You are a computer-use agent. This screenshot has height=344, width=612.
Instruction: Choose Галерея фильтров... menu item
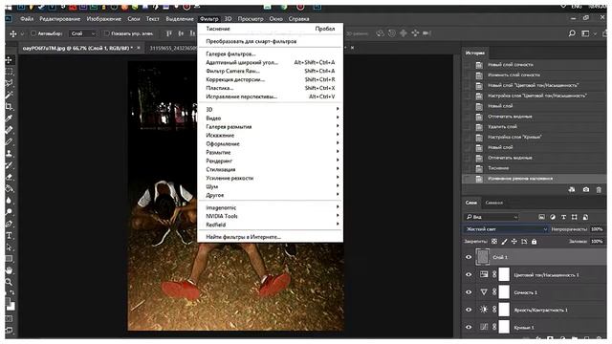click(270, 54)
